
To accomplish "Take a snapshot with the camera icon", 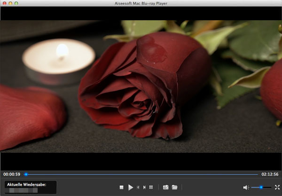I will click(165, 187).
